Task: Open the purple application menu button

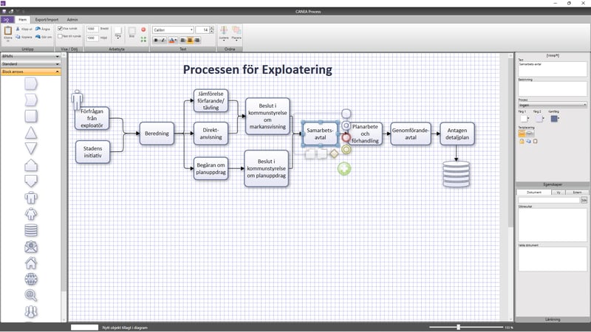Action: click(x=7, y=20)
